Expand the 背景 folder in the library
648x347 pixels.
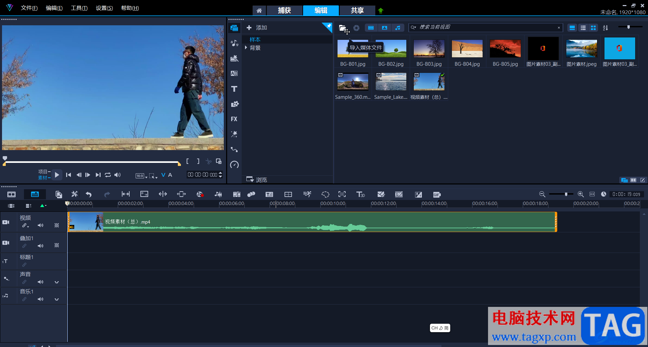pyautogui.click(x=246, y=48)
